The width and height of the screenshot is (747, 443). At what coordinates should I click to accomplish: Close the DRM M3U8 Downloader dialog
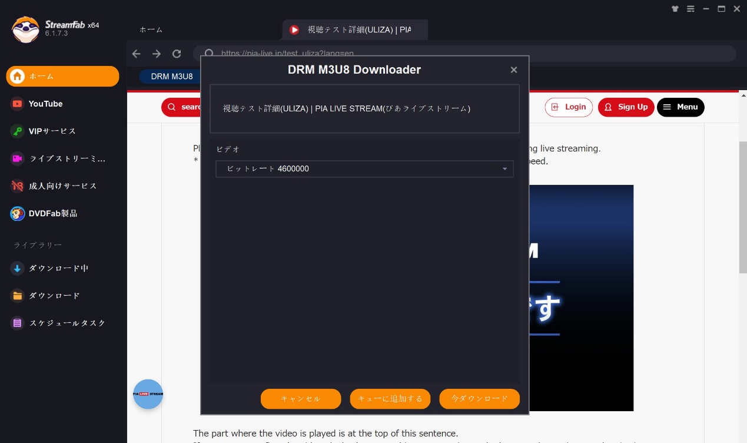(x=514, y=70)
